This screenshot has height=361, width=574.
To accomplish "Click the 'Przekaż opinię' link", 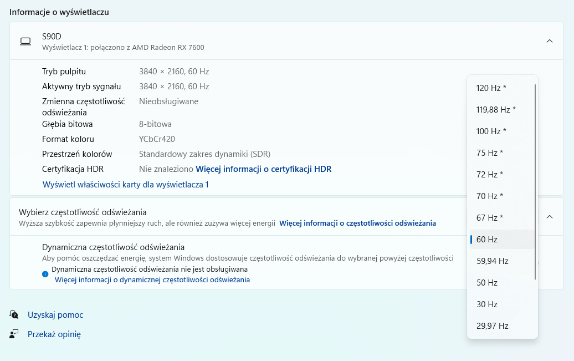I will pyautogui.click(x=54, y=334).
